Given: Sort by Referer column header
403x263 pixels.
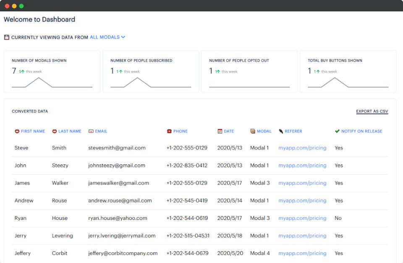Looking at the screenshot, I should [293, 131].
